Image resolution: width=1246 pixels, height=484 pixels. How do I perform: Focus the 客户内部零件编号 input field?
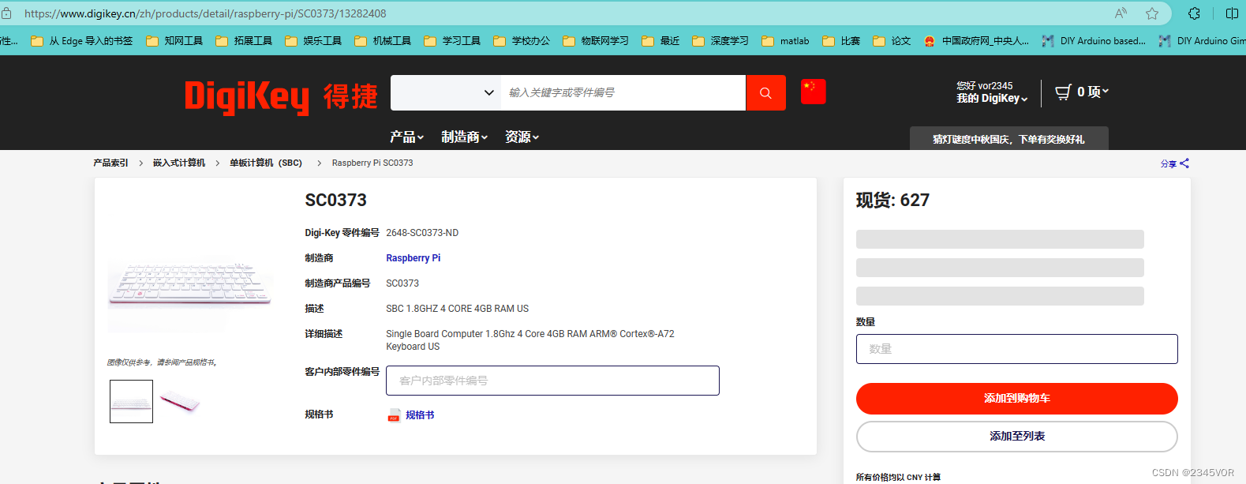552,381
